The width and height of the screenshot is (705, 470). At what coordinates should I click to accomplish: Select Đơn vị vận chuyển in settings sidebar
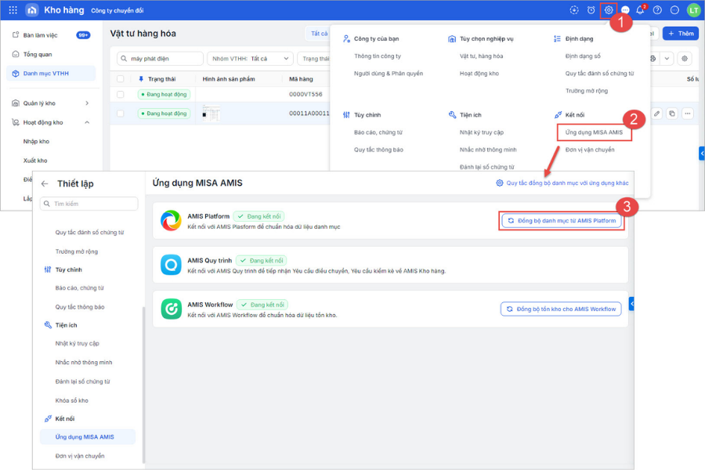pyautogui.click(x=80, y=456)
